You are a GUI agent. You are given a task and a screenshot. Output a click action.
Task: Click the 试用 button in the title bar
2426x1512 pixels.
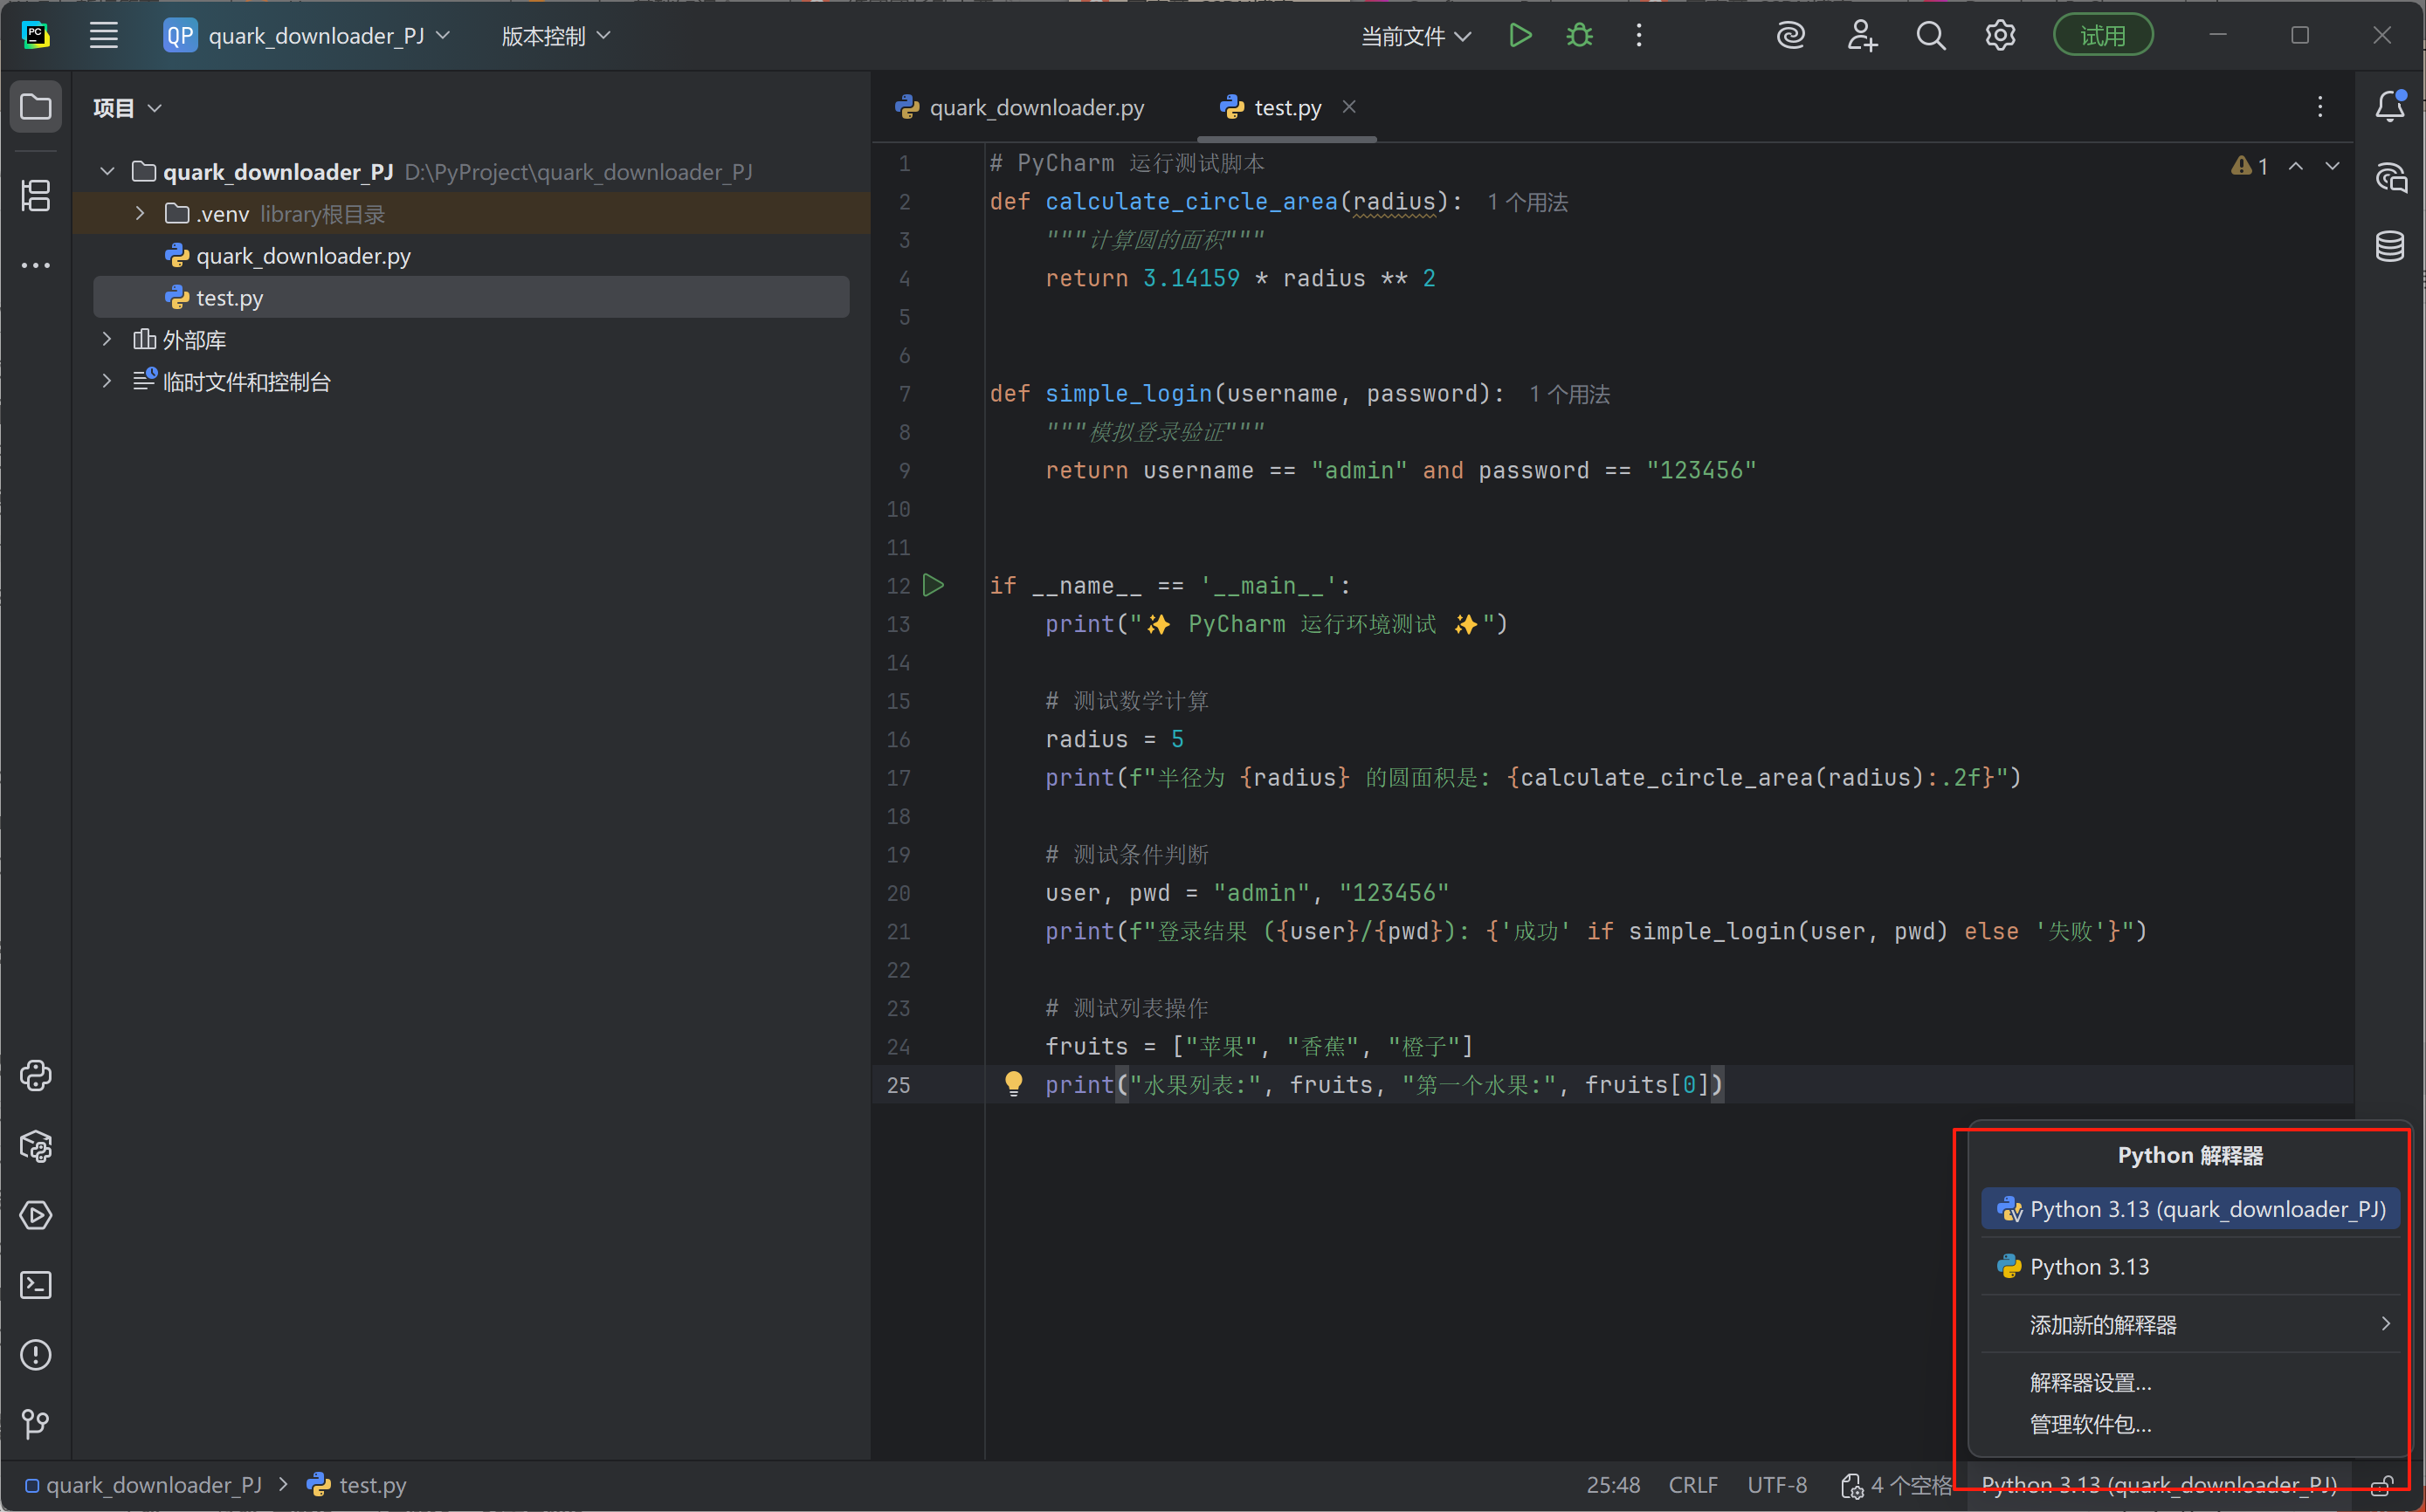coord(2102,33)
